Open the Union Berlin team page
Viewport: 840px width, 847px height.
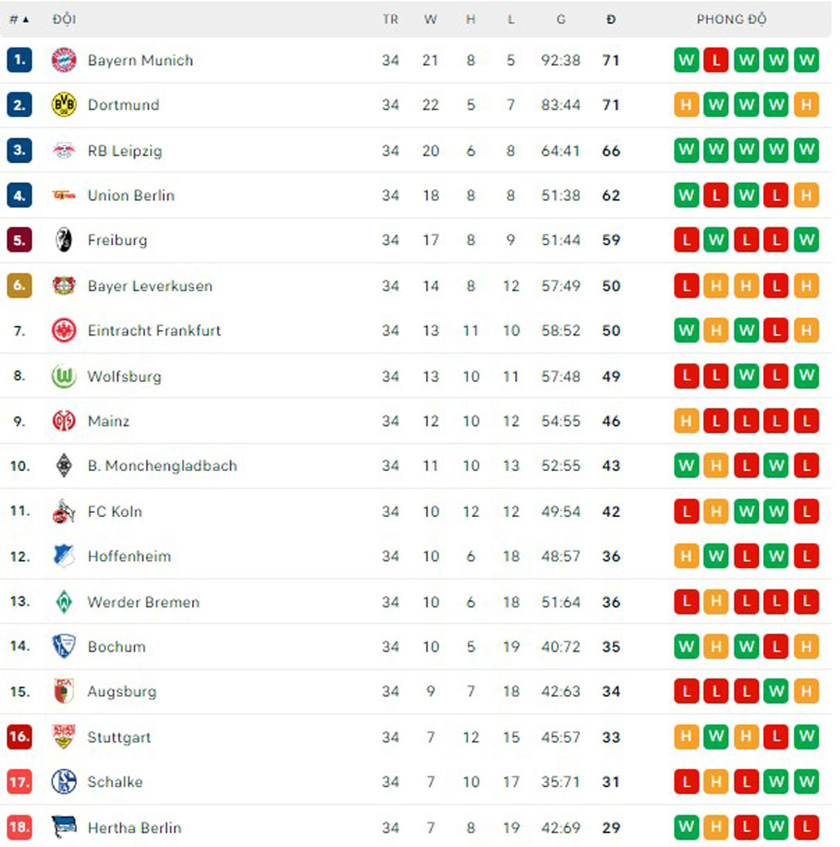[x=130, y=195]
